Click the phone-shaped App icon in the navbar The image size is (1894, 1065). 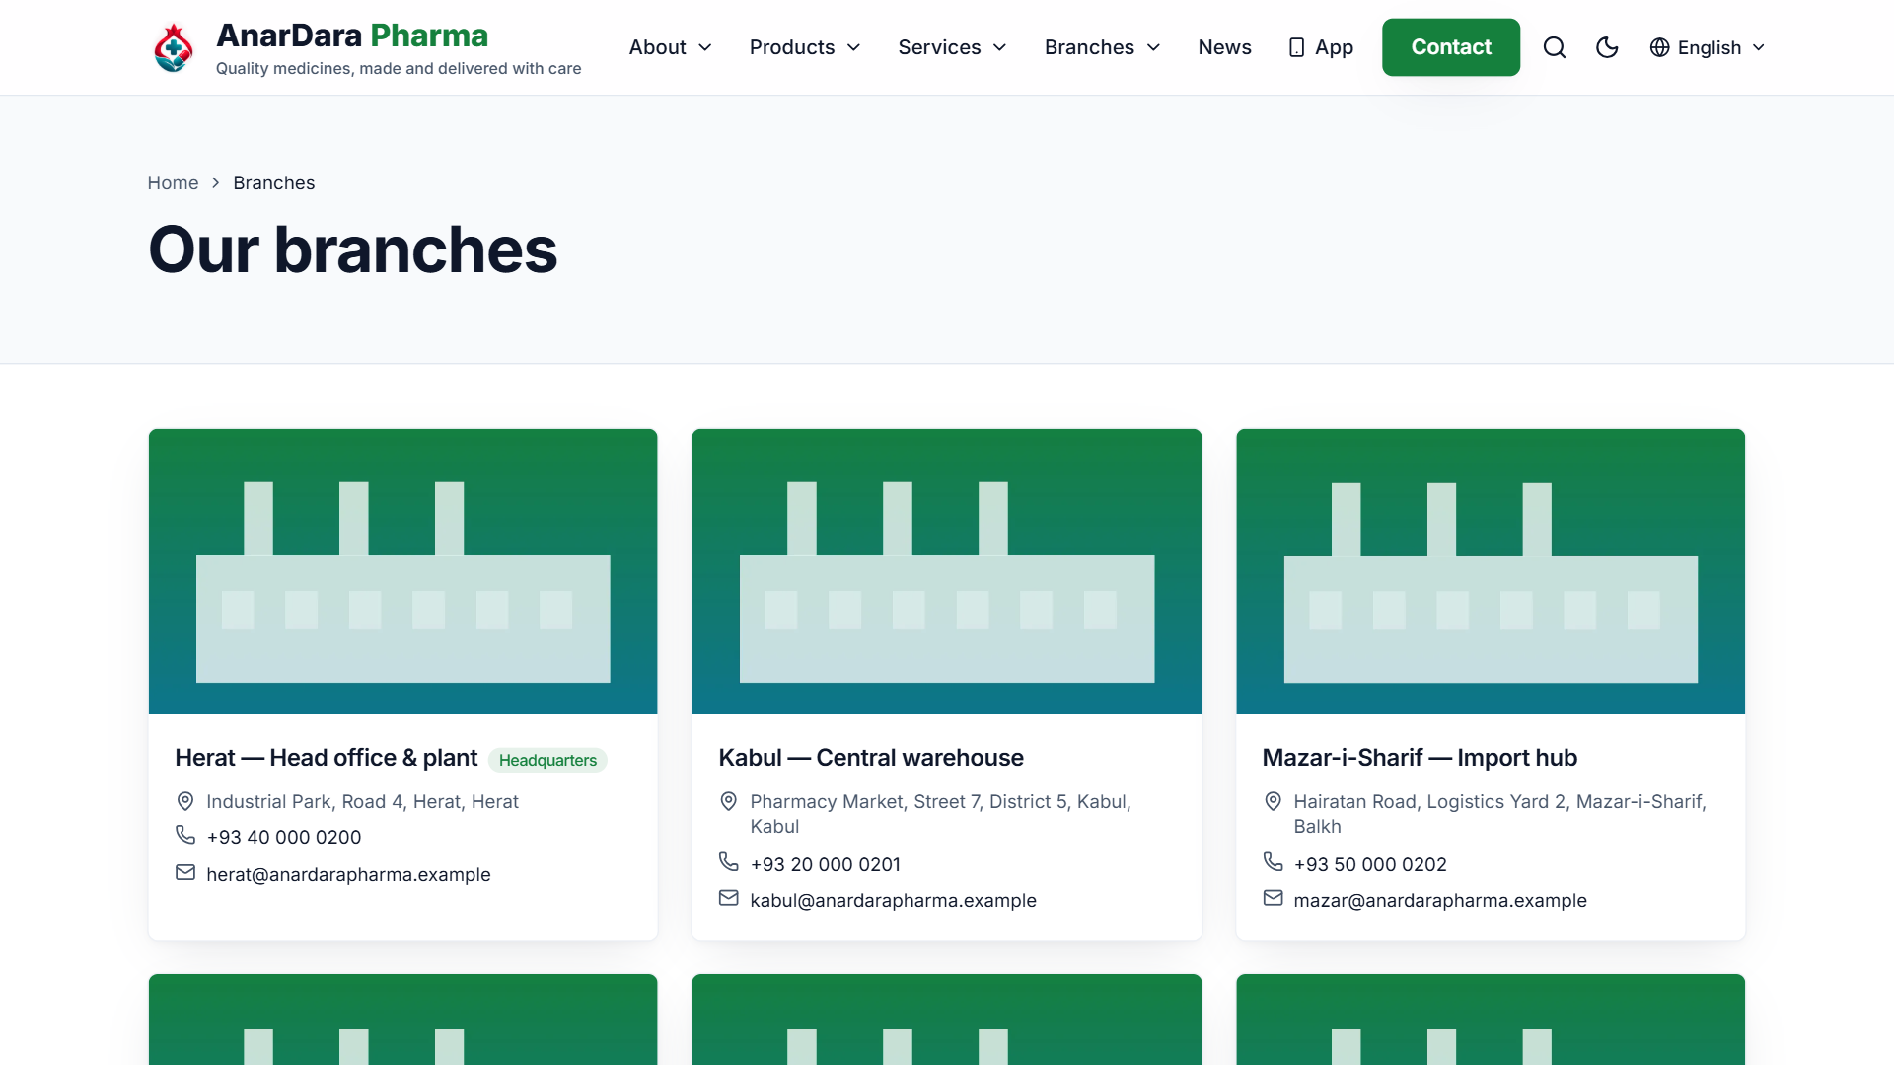pyautogui.click(x=1297, y=47)
